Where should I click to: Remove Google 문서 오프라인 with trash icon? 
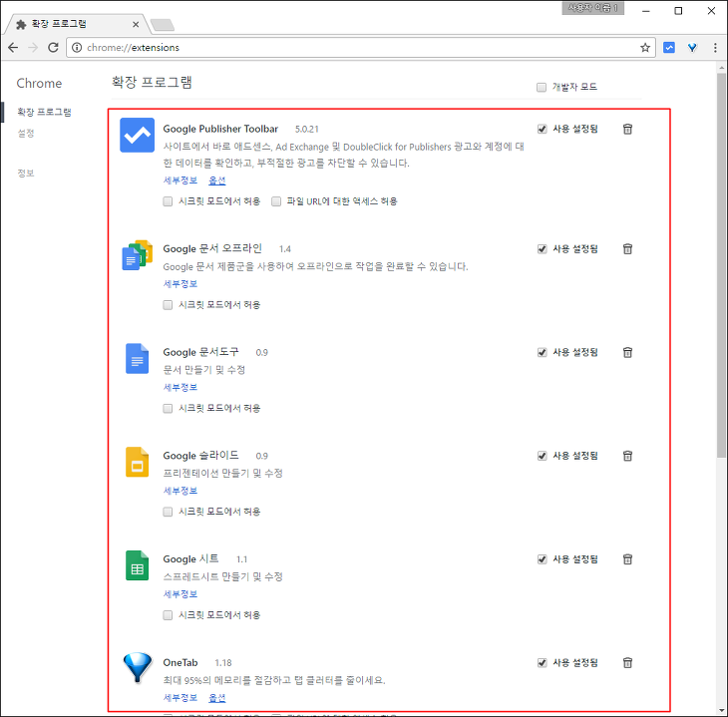(x=627, y=249)
